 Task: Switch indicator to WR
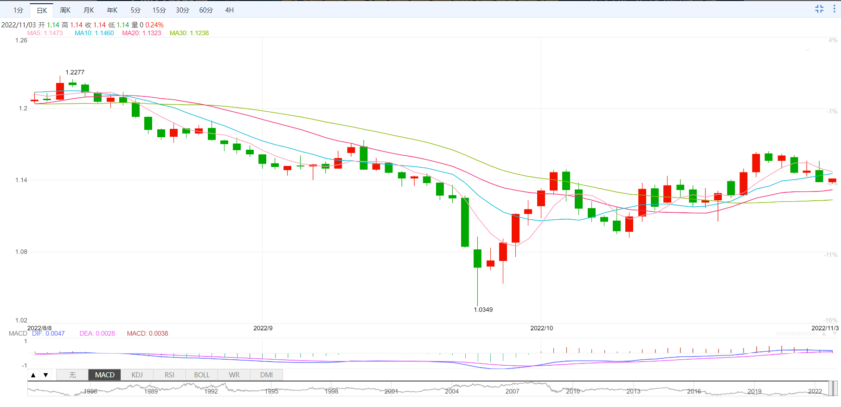[234, 375]
